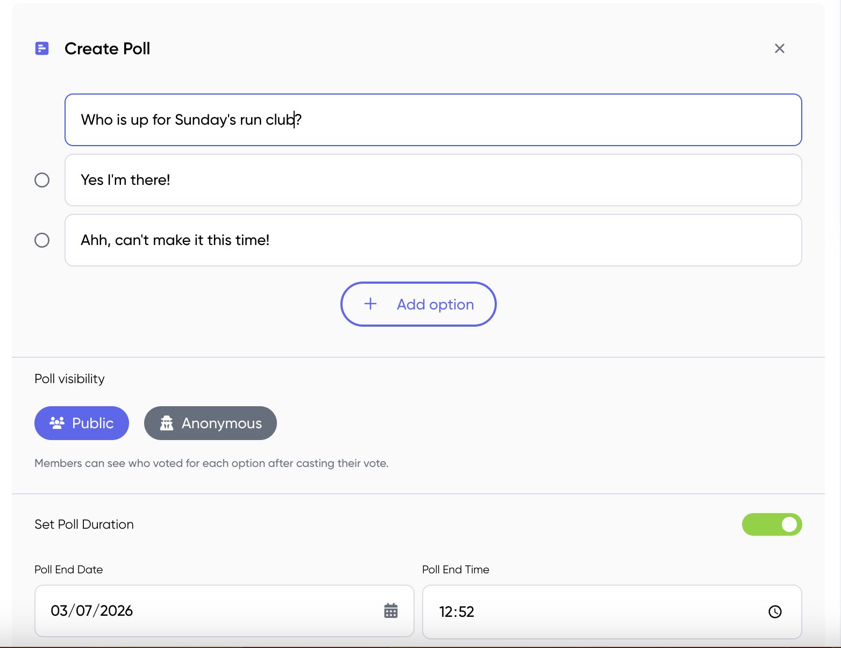Select the radio button for Yes I'm there!

[42, 179]
